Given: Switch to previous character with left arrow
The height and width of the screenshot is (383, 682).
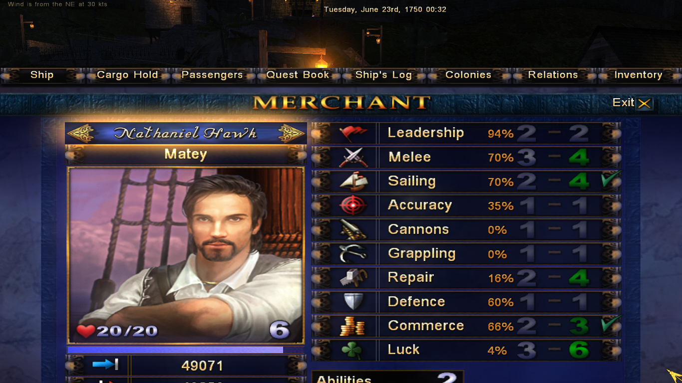Looking at the screenshot, I should 81,133.
